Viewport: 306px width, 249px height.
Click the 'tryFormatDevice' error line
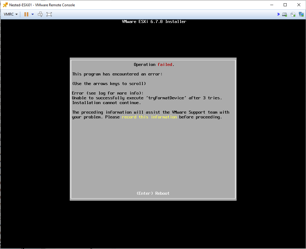[147, 98]
